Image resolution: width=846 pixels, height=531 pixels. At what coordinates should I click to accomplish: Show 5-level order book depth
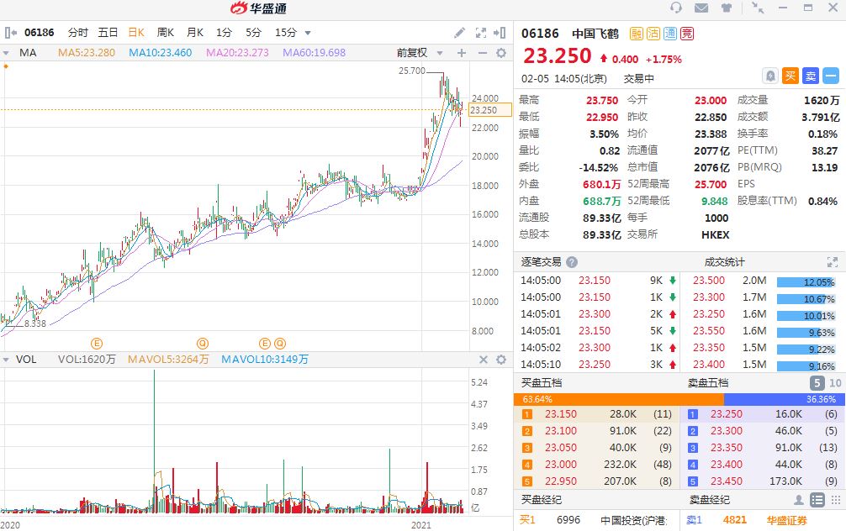817,383
